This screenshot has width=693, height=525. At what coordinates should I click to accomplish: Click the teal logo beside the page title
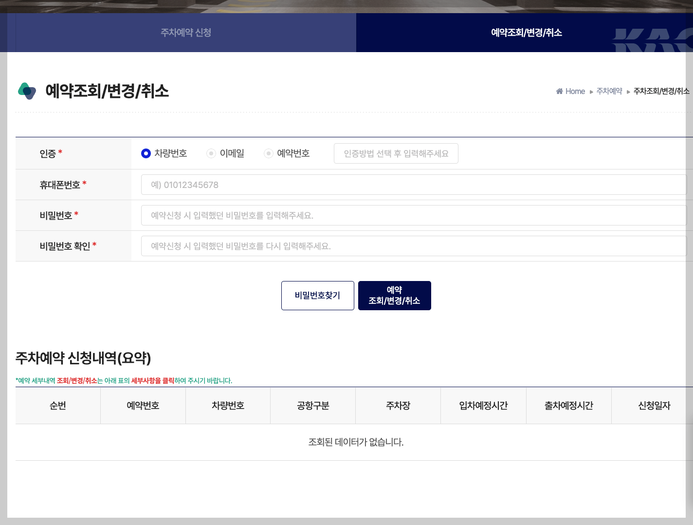pos(27,91)
